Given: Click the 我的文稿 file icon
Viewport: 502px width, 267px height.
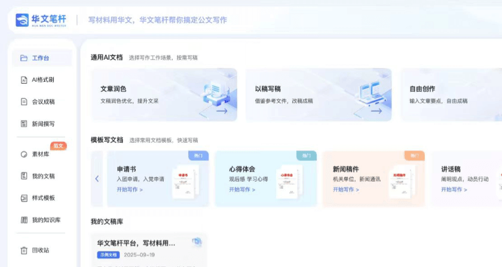Looking at the screenshot, I should 24,176.
